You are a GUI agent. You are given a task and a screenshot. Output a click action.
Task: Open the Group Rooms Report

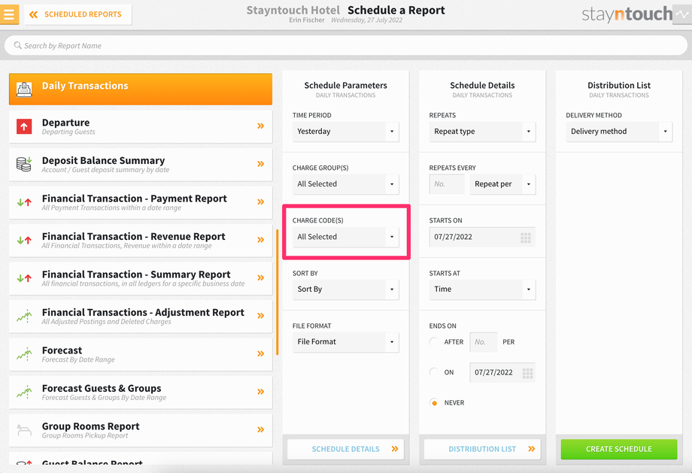coord(141,429)
